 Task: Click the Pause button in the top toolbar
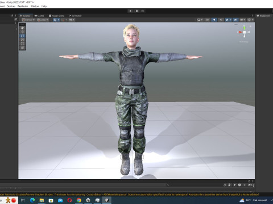136,11
